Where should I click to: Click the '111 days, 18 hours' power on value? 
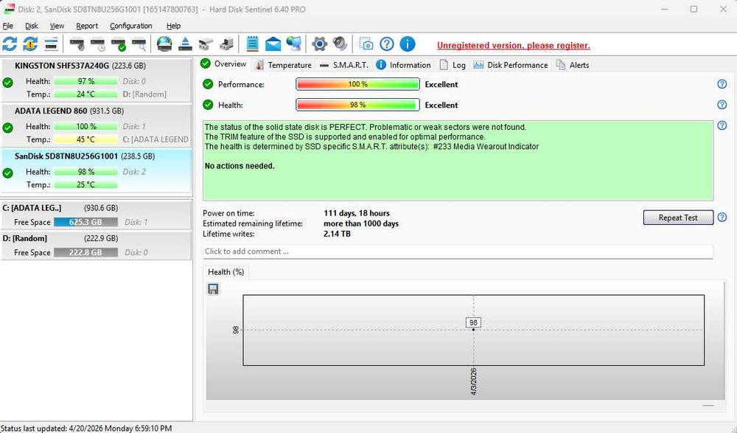click(x=357, y=213)
